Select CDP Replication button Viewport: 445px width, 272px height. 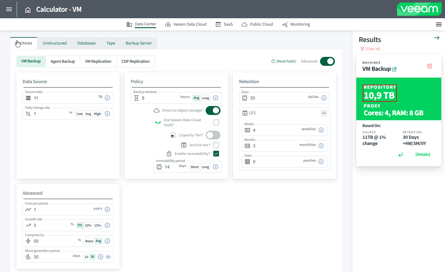[x=135, y=62]
